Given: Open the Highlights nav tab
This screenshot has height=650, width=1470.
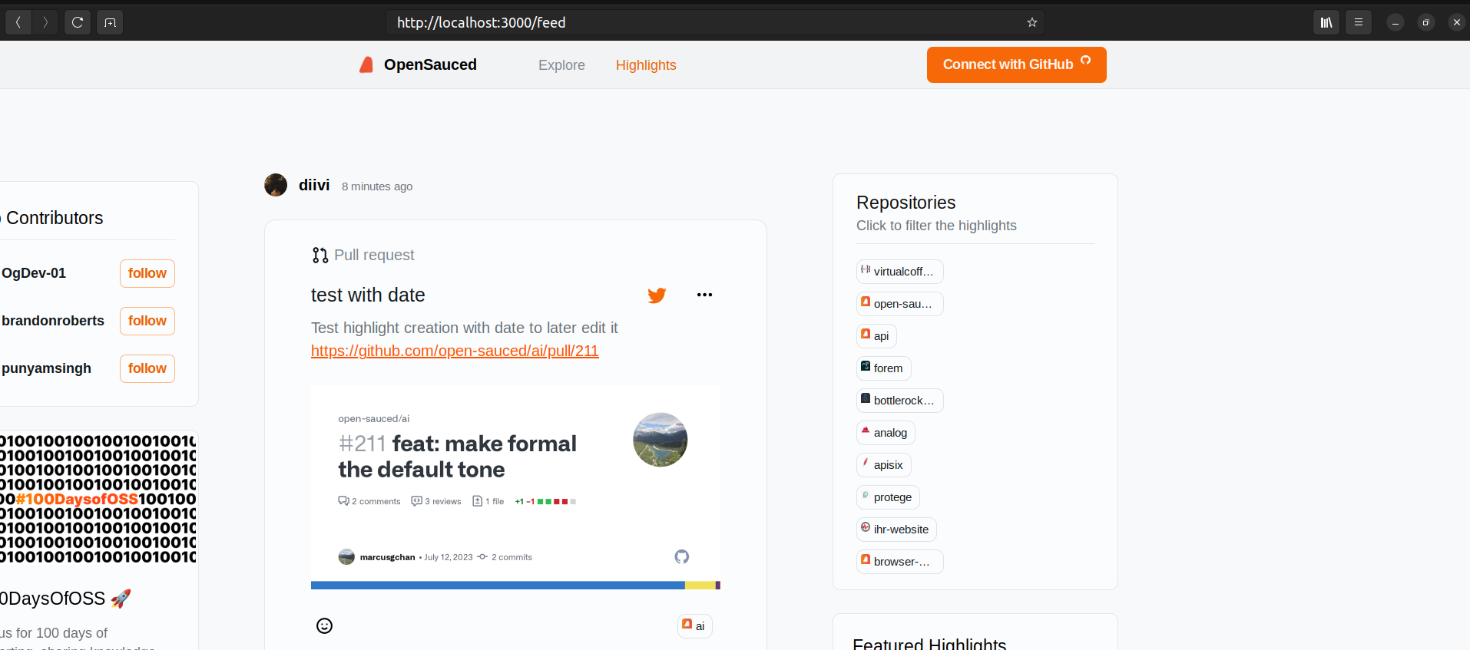Looking at the screenshot, I should tap(646, 65).
